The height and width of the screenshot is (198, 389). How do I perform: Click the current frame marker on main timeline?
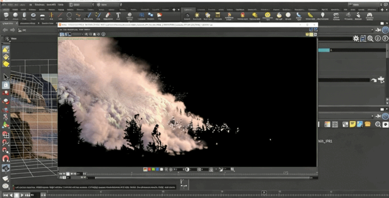[x=264, y=193]
